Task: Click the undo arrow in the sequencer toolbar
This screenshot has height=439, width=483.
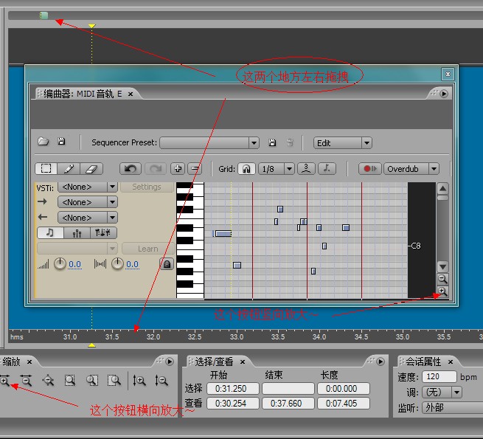Action: tap(131, 169)
